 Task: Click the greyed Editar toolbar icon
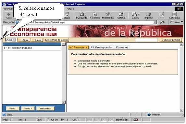coord(161,16)
